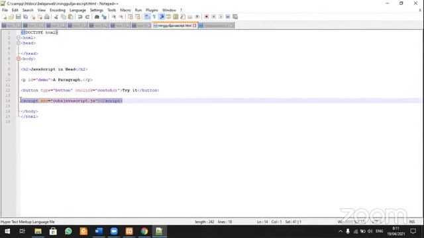Viewport: 424px width, 238px height.
Task: Click the Save All toolbar icon
Action: point(25,17)
